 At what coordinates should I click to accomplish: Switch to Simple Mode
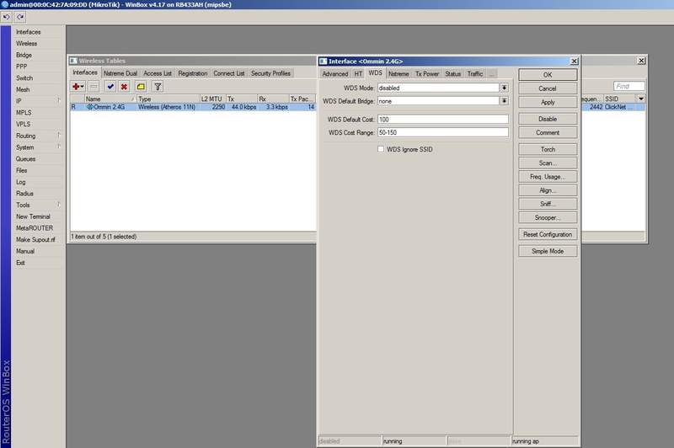click(548, 251)
